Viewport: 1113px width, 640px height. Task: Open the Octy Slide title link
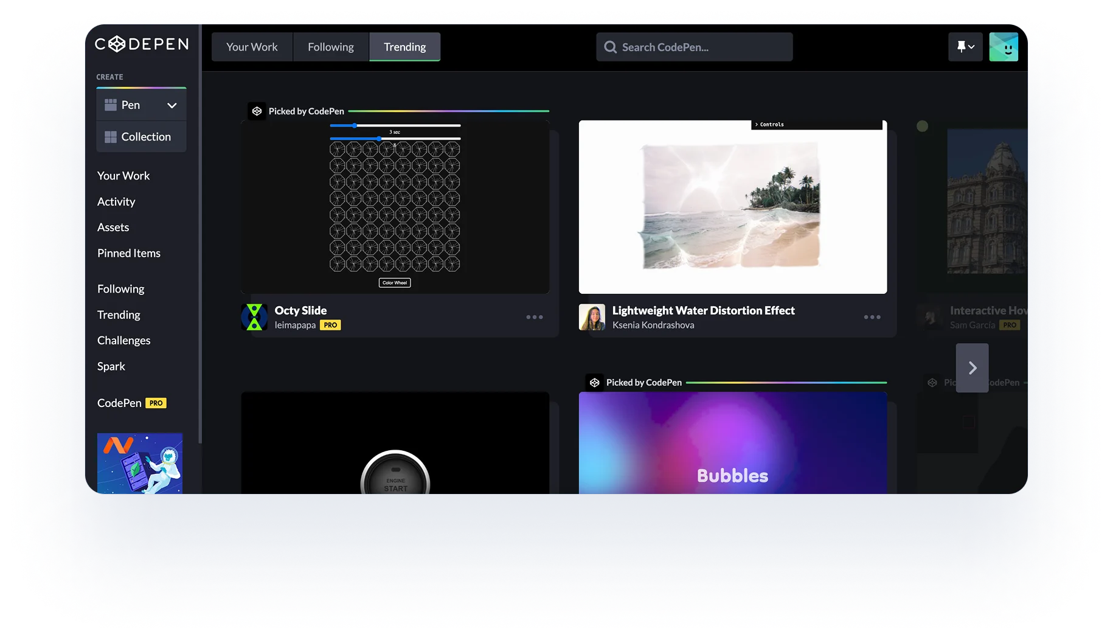point(300,310)
